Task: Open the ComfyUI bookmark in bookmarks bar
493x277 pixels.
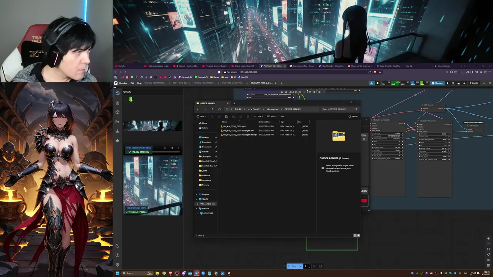Action: (x=243, y=77)
